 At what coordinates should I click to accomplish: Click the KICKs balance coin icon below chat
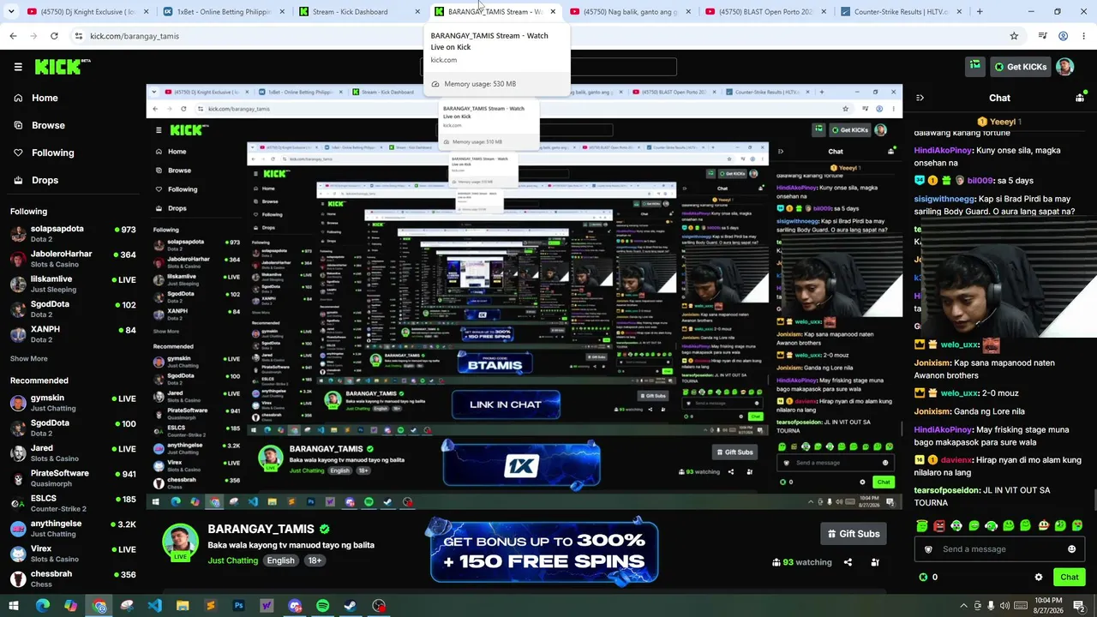(x=923, y=578)
